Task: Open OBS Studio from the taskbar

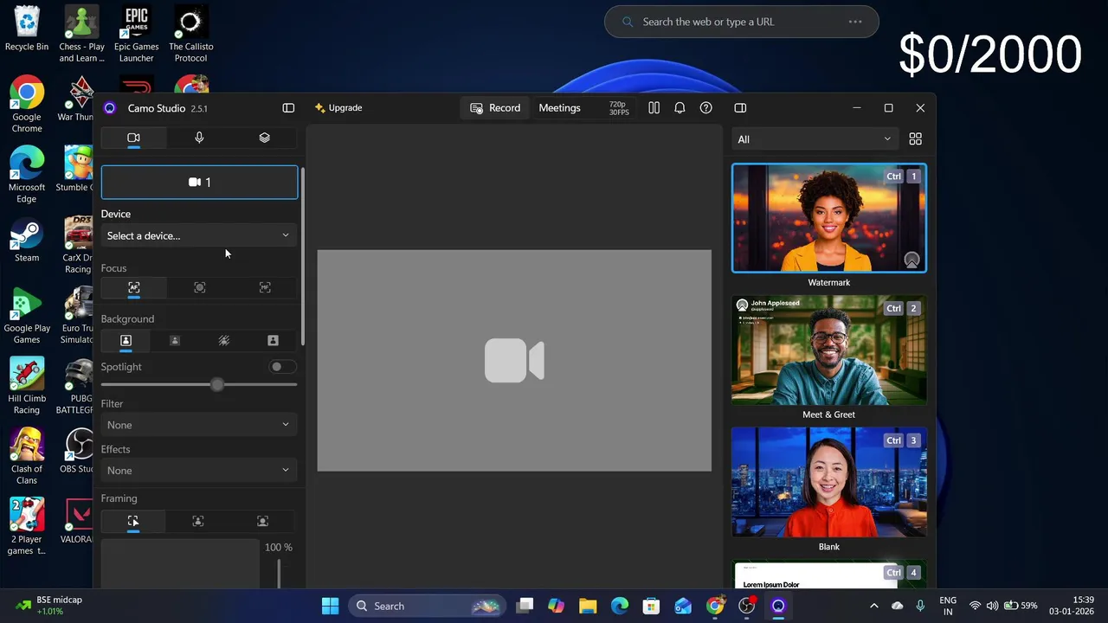Action: [746, 606]
